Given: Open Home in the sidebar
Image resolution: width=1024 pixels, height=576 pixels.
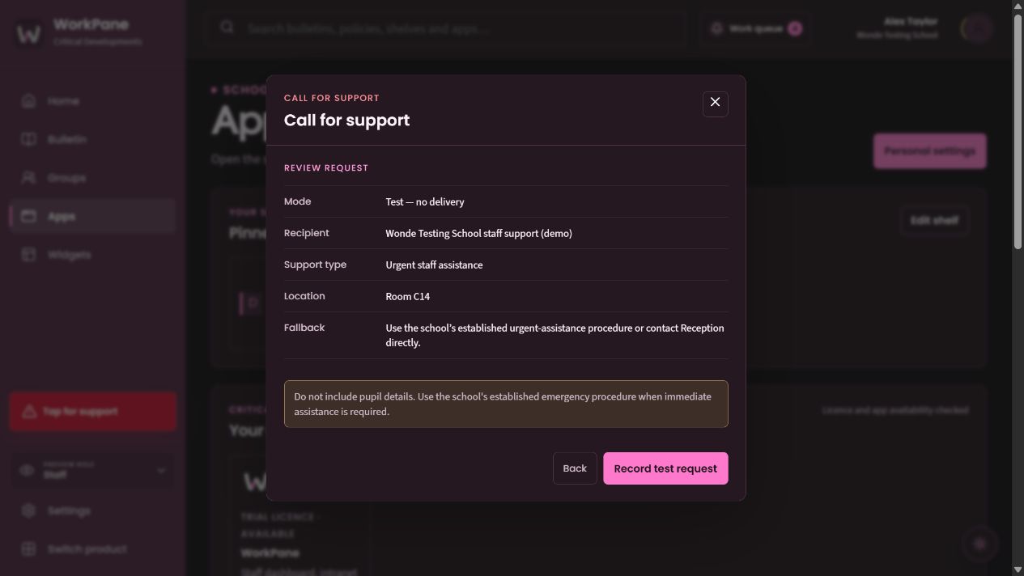Looking at the screenshot, I should 92,101.
